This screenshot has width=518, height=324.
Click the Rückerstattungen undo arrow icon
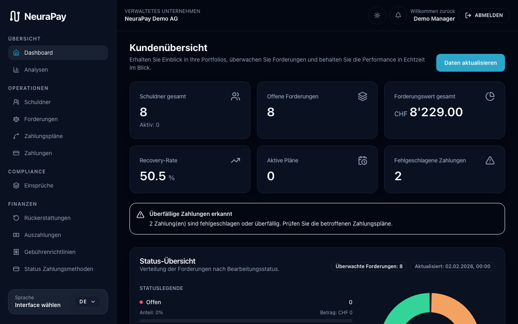(16, 218)
